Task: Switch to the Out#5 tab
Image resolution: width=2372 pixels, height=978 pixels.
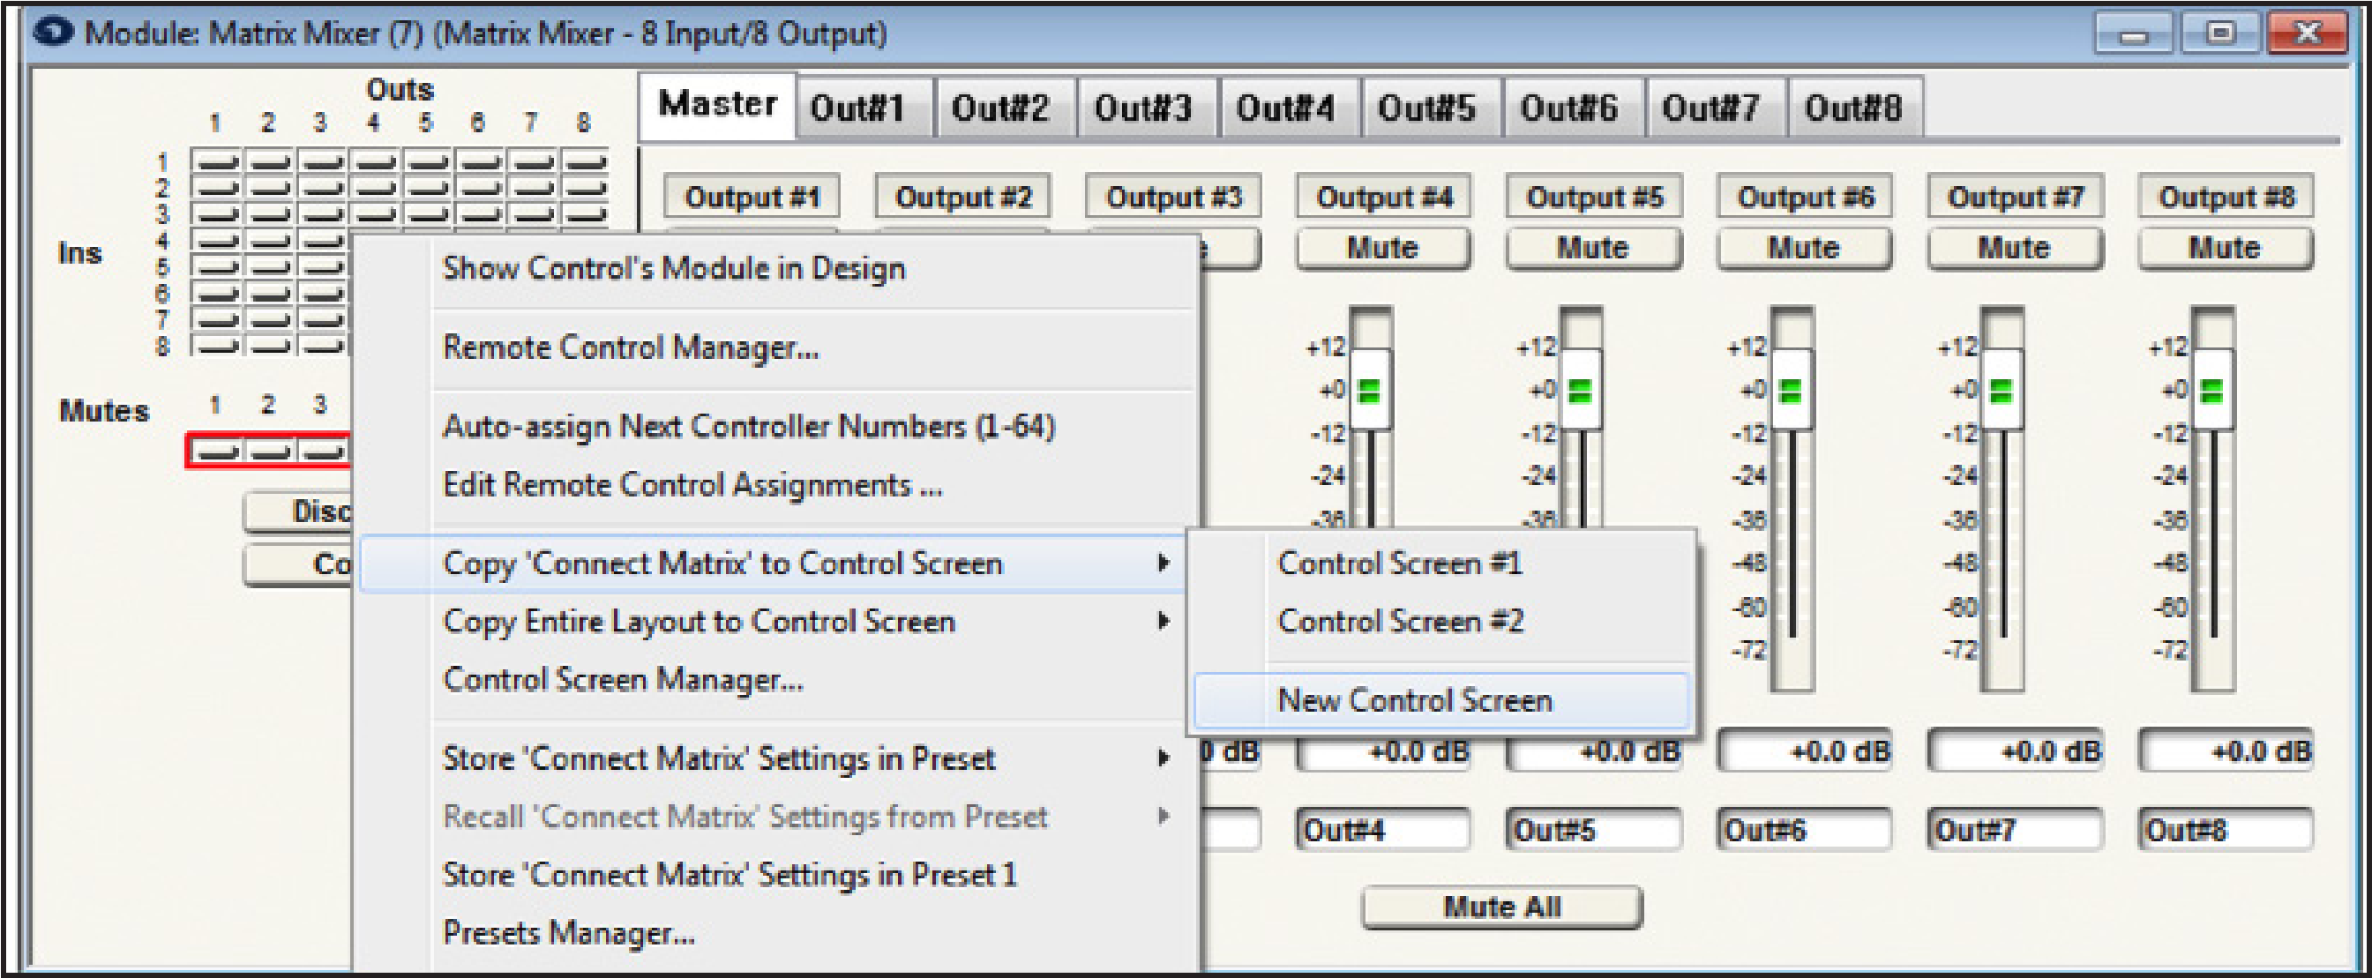Action: pyautogui.click(x=1426, y=108)
